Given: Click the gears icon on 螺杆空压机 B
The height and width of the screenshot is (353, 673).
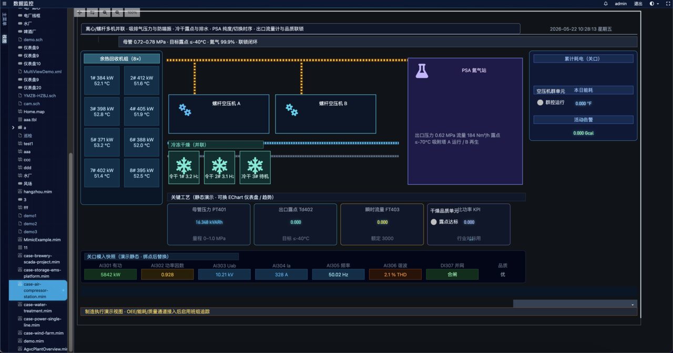Looking at the screenshot, I should click(292, 109).
